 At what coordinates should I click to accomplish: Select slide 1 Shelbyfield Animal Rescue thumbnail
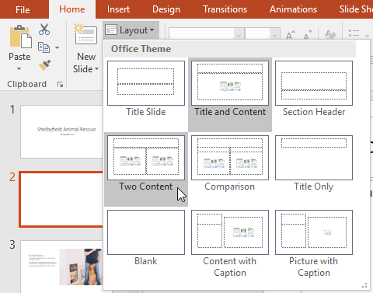61,131
